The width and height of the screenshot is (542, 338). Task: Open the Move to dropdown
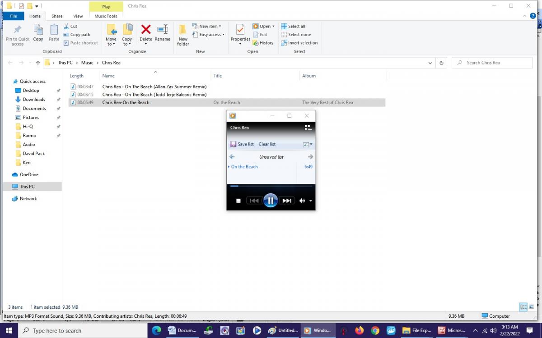tap(111, 41)
